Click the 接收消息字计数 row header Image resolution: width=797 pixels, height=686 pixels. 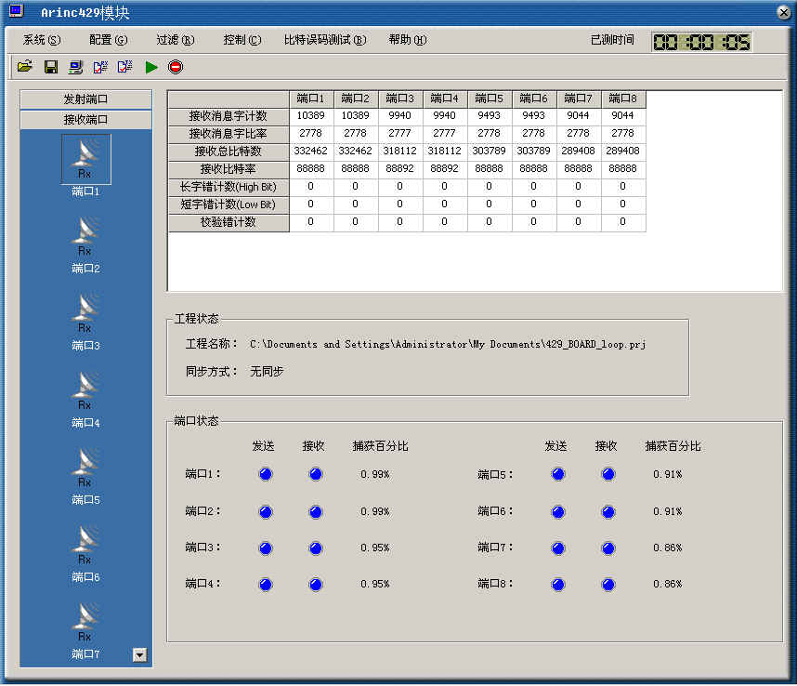click(229, 116)
